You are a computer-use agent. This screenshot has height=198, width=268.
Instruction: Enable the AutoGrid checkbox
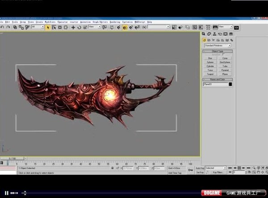click(224, 55)
